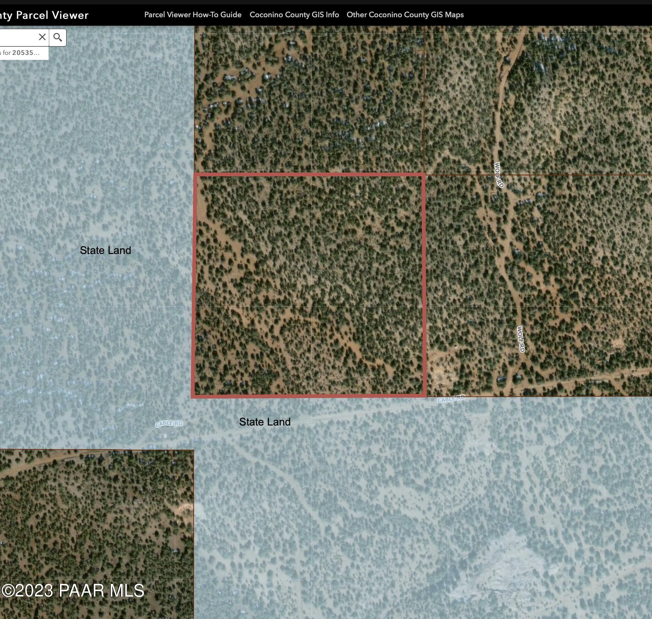The height and width of the screenshot is (619, 652).
Task: Click the search magnifying glass icon
Action: (x=58, y=37)
